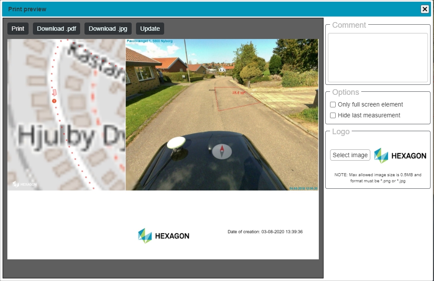The height and width of the screenshot is (281, 434).
Task: Download the preview as .jpg
Action: point(108,29)
